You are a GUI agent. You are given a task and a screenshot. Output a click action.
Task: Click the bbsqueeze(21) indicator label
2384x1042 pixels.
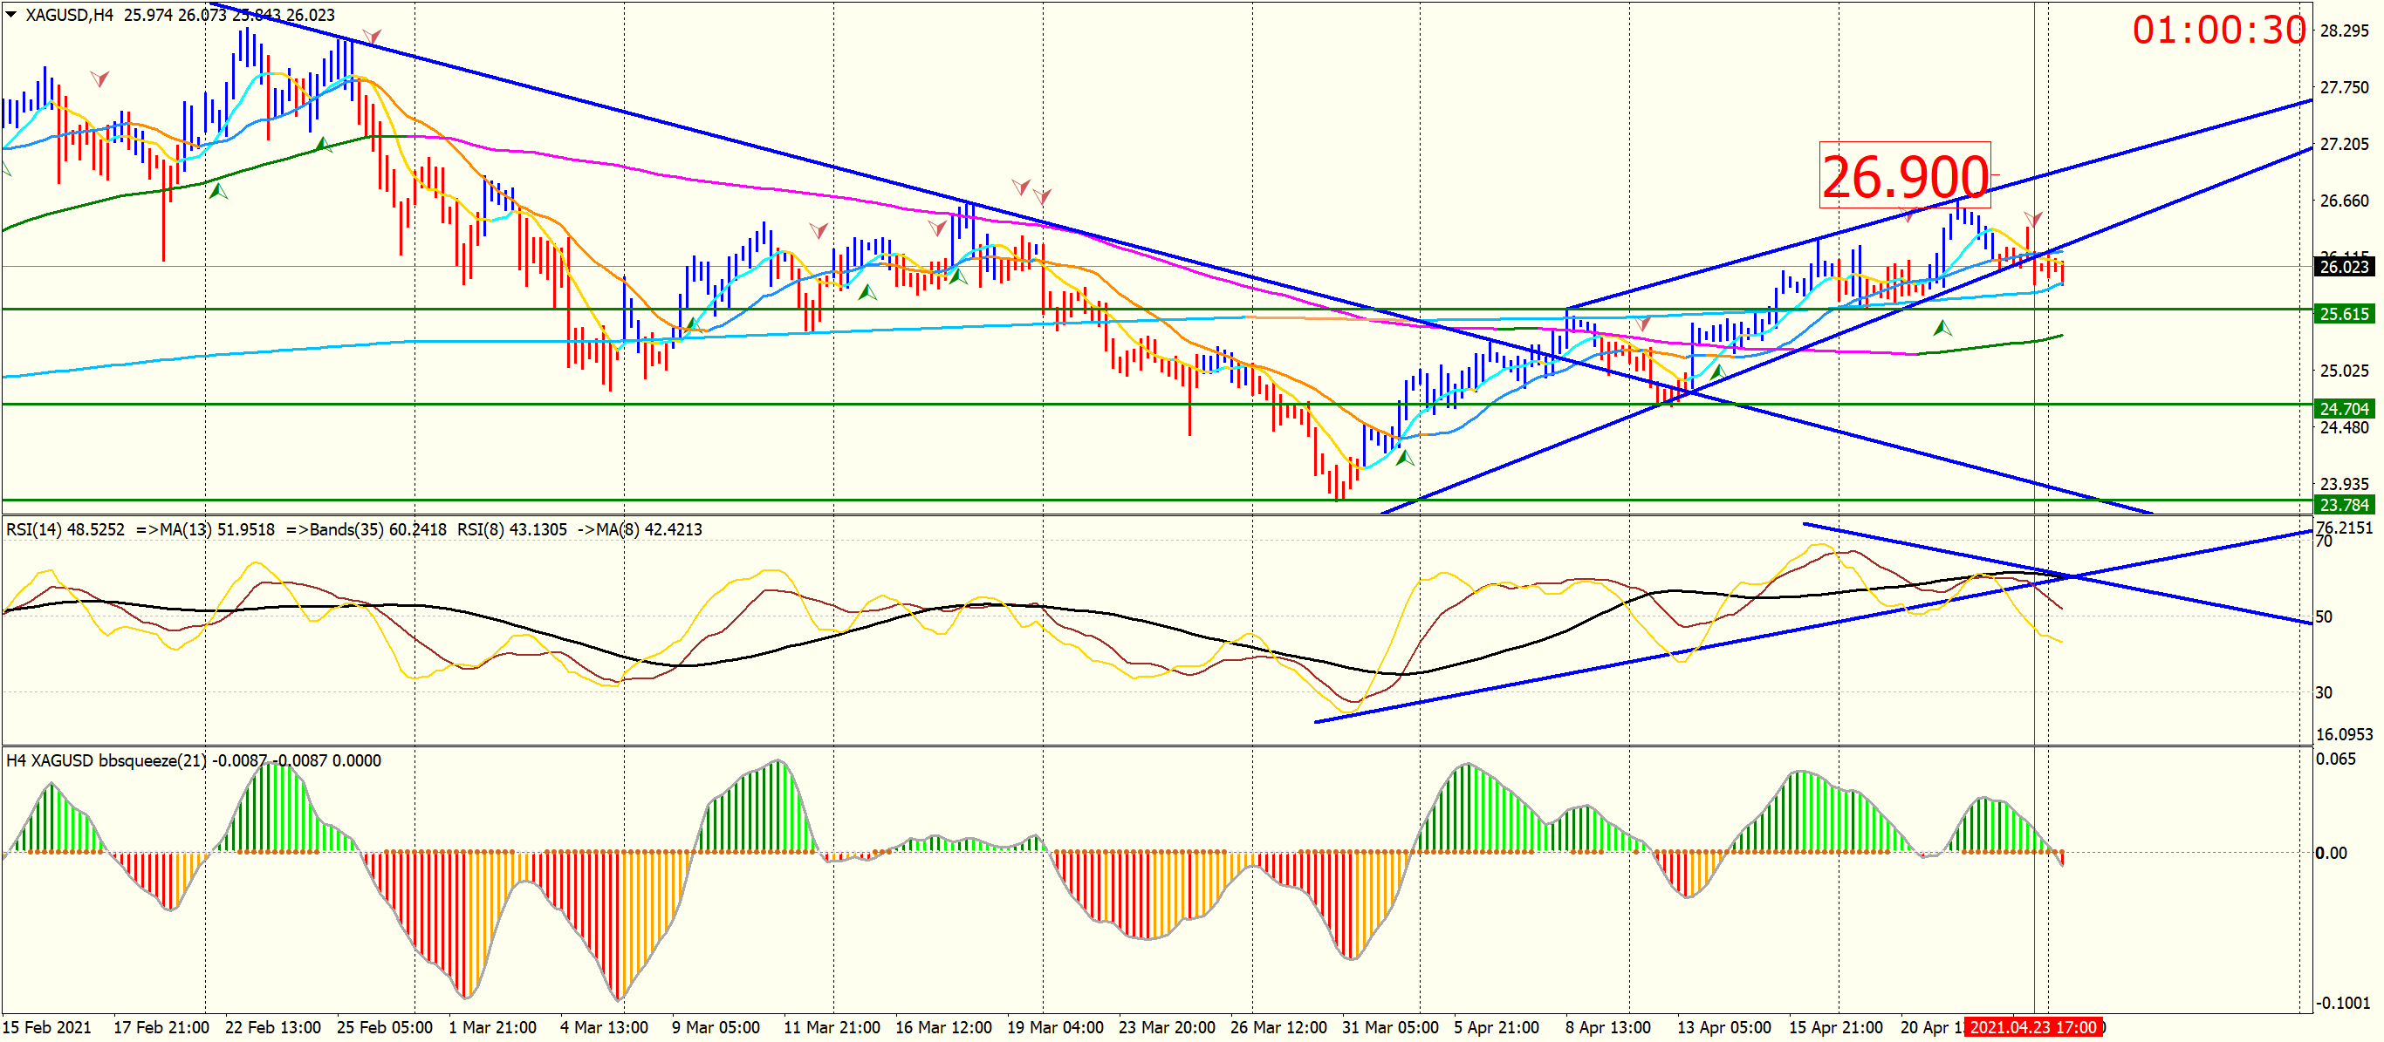pyautogui.click(x=152, y=761)
